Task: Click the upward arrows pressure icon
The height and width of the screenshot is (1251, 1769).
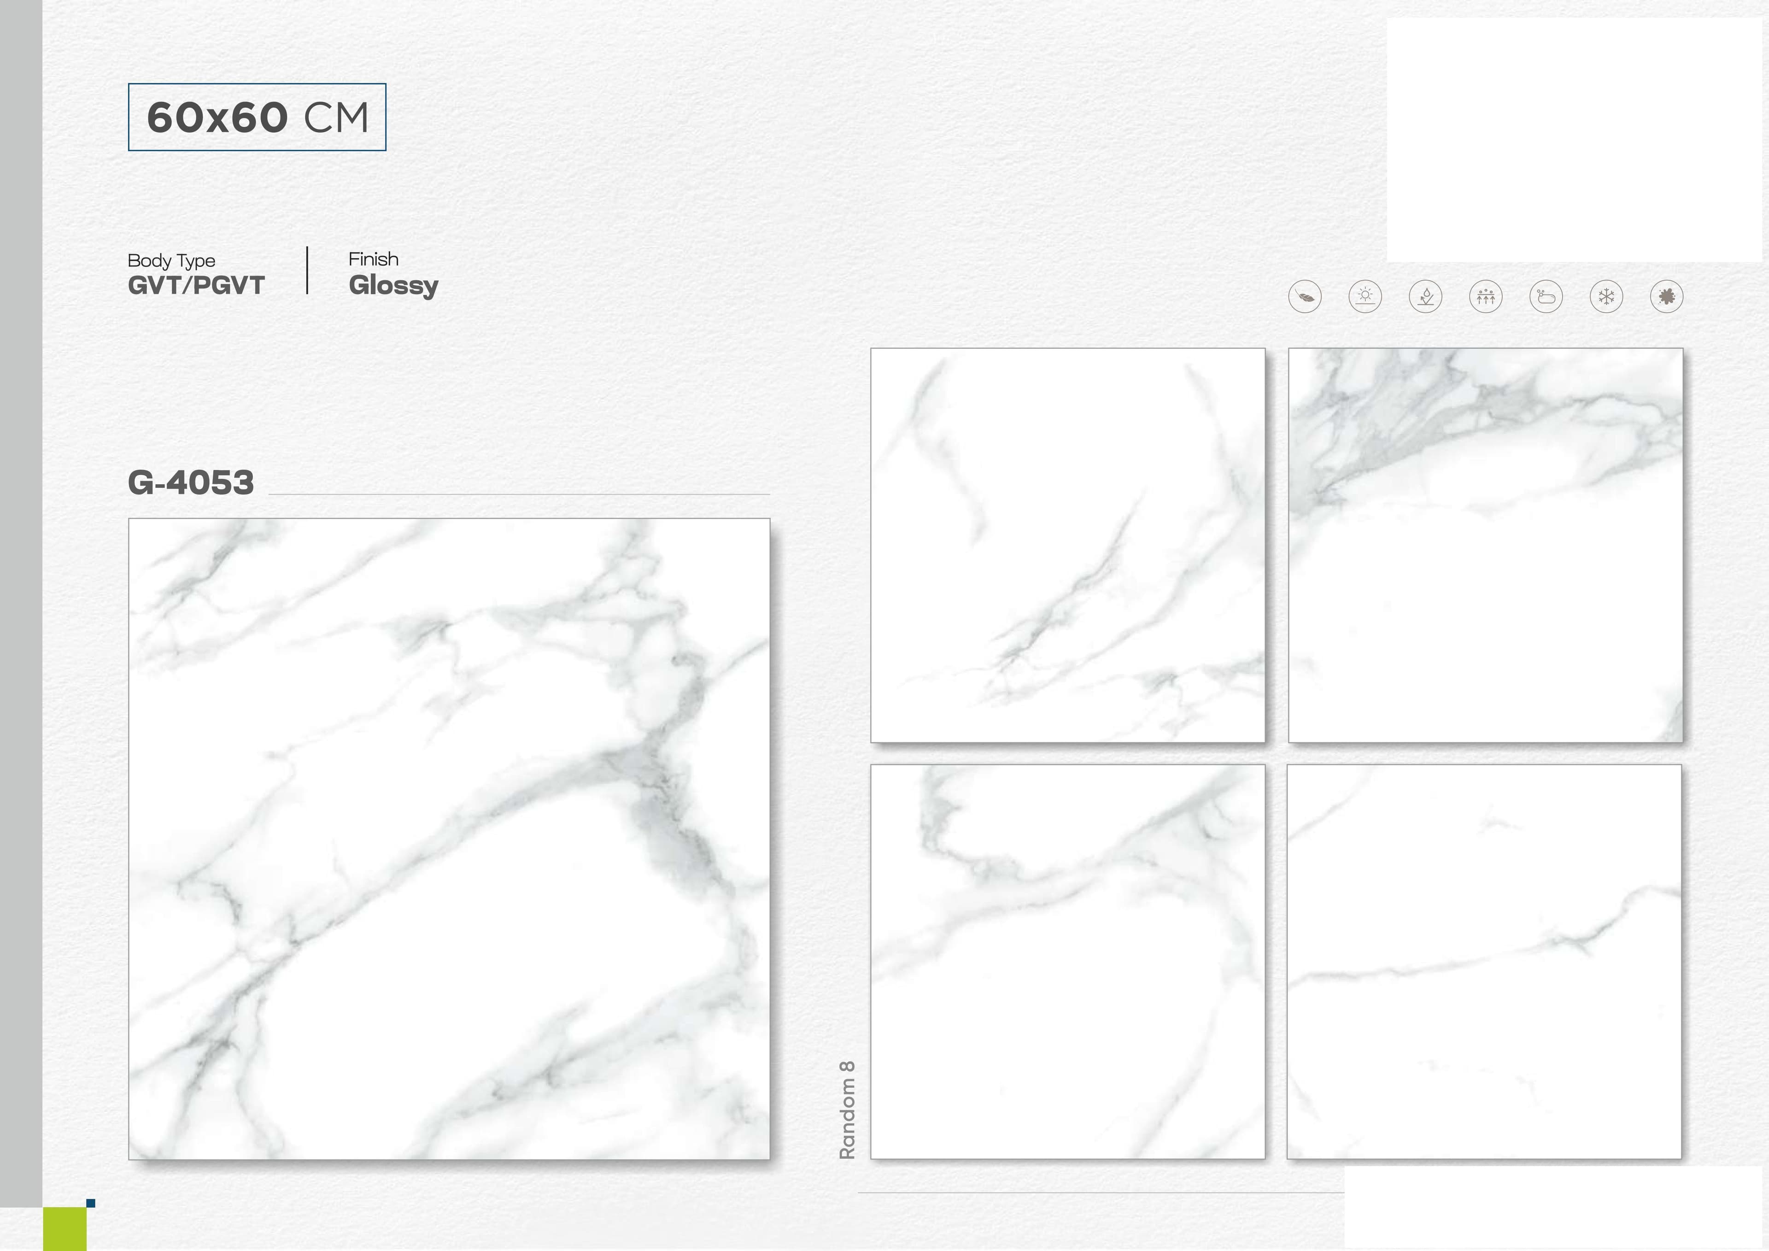Action: [1486, 297]
